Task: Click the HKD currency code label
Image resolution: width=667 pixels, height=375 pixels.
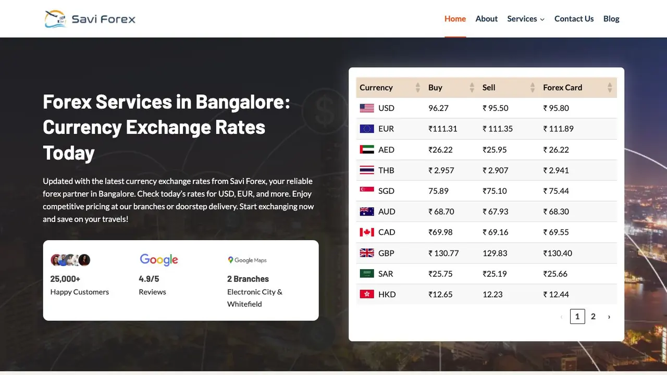Action: click(x=387, y=294)
